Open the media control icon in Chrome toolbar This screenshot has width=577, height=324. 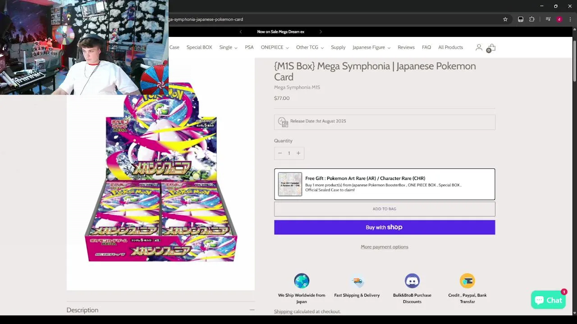tap(548, 19)
